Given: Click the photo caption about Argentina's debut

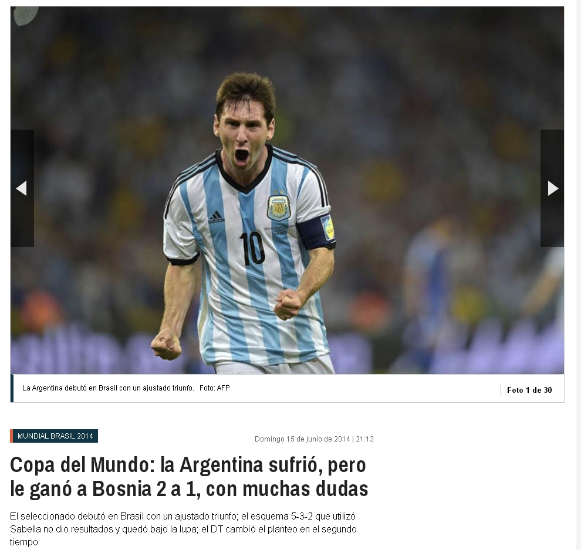Looking at the screenshot, I should [x=108, y=388].
